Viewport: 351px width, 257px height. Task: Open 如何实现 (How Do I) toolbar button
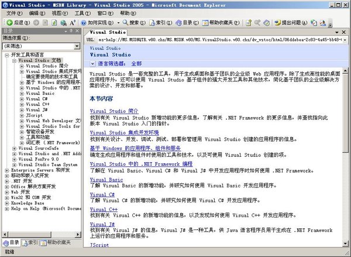pyautogui.click(x=98, y=22)
